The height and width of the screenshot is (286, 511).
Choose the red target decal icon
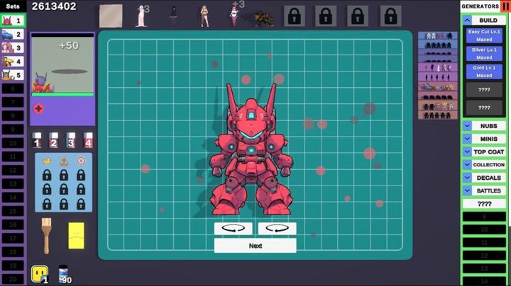click(81, 161)
